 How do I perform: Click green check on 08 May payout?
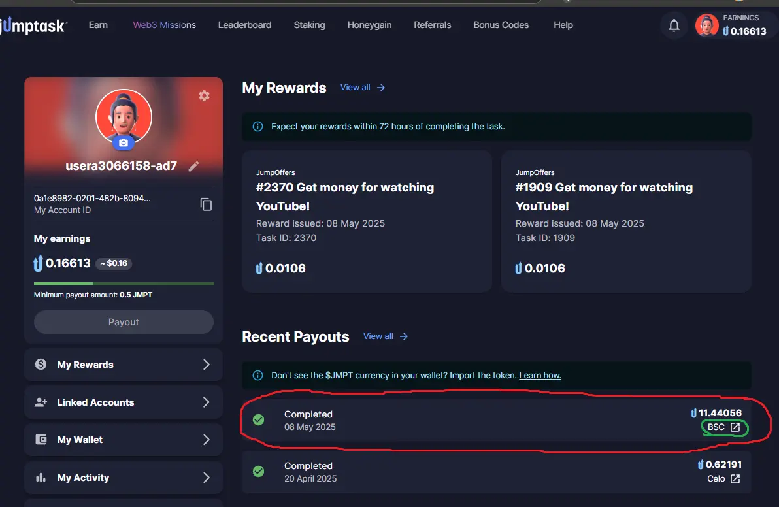pyautogui.click(x=258, y=420)
